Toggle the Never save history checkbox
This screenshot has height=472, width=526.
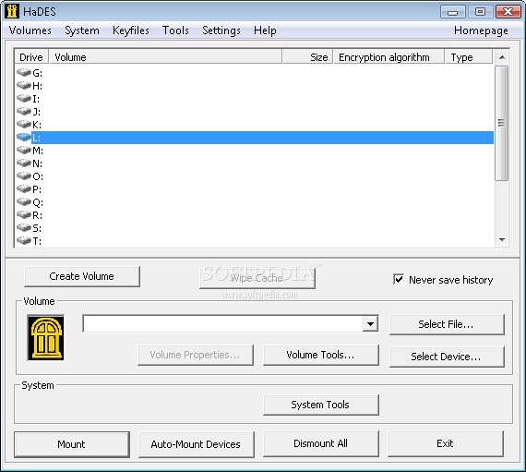[399, 279]
